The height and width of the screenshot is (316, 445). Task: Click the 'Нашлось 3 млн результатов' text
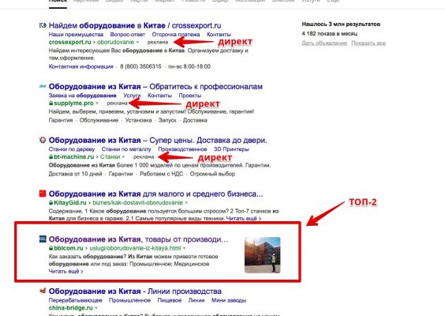point(341,24)
